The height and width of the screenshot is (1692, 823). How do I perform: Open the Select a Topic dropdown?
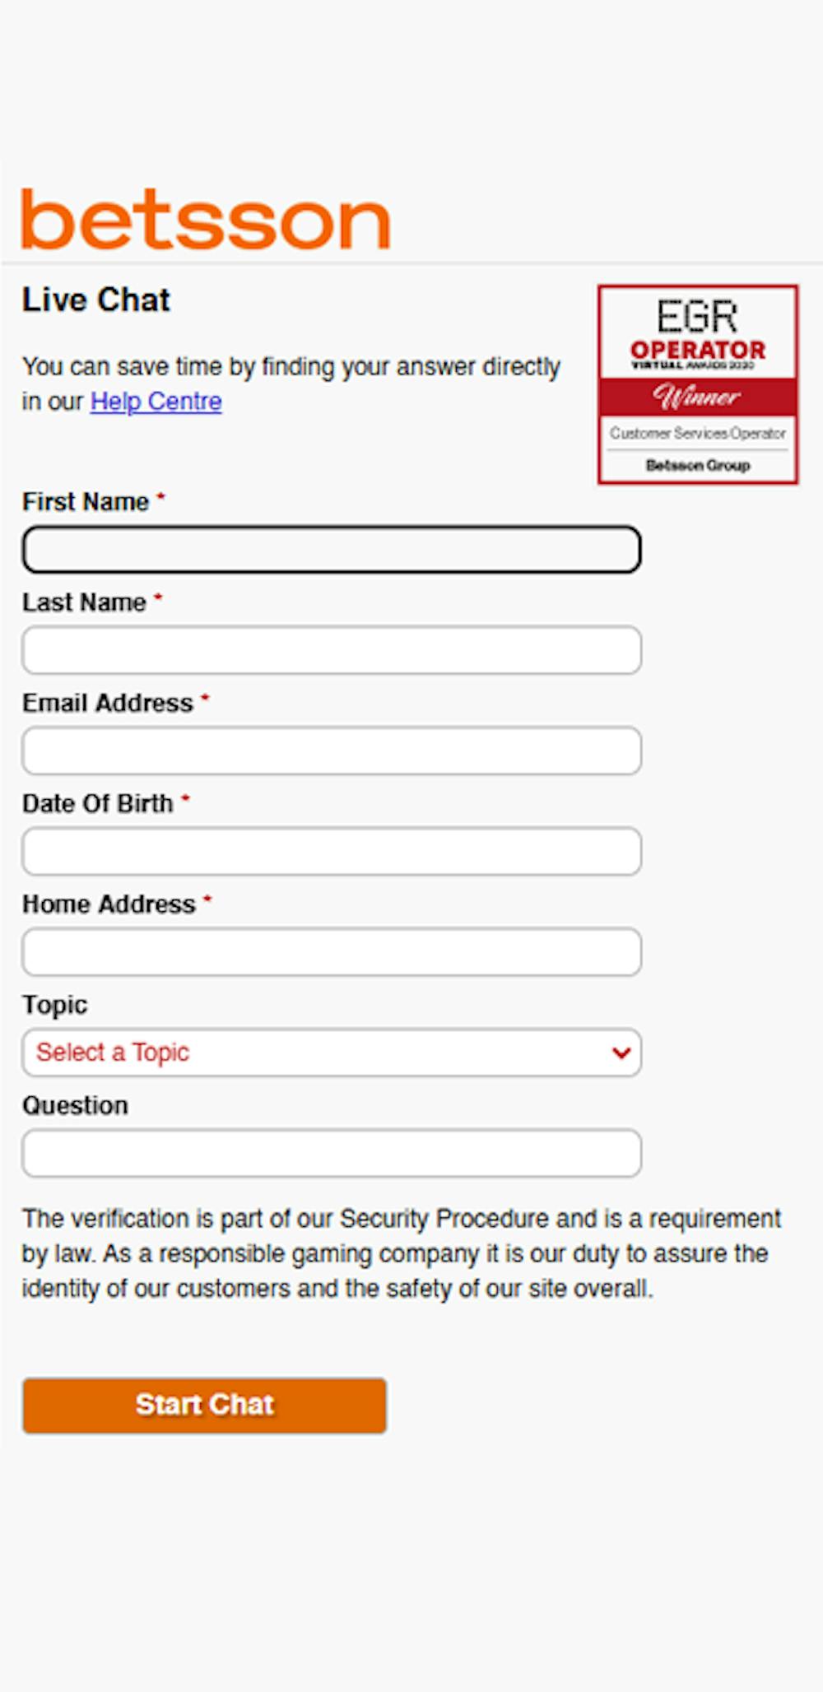coord(332,1053)
